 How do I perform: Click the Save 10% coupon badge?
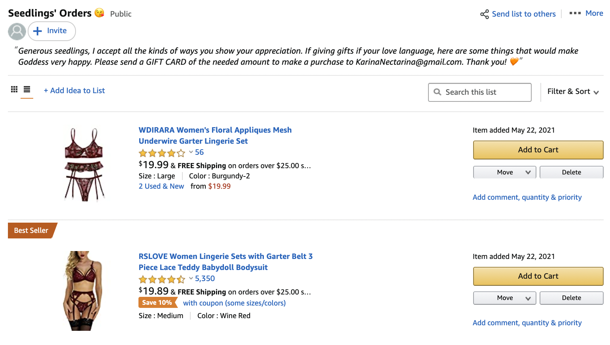point(157,303)
